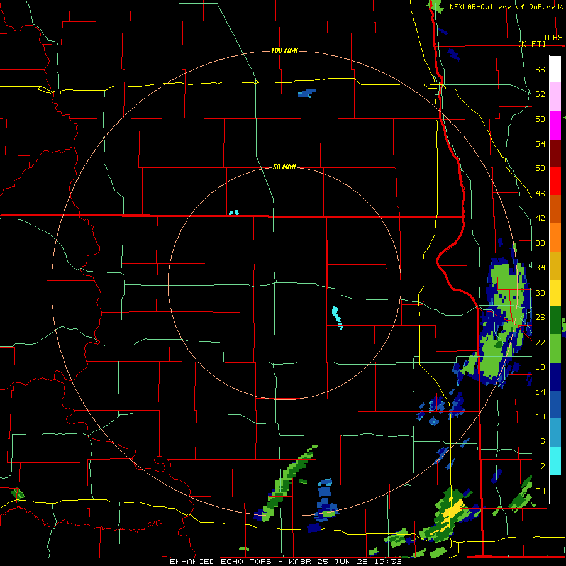Click the black band beside TH in legend
This screenshot has height=566, width=566.
(555, 489)
